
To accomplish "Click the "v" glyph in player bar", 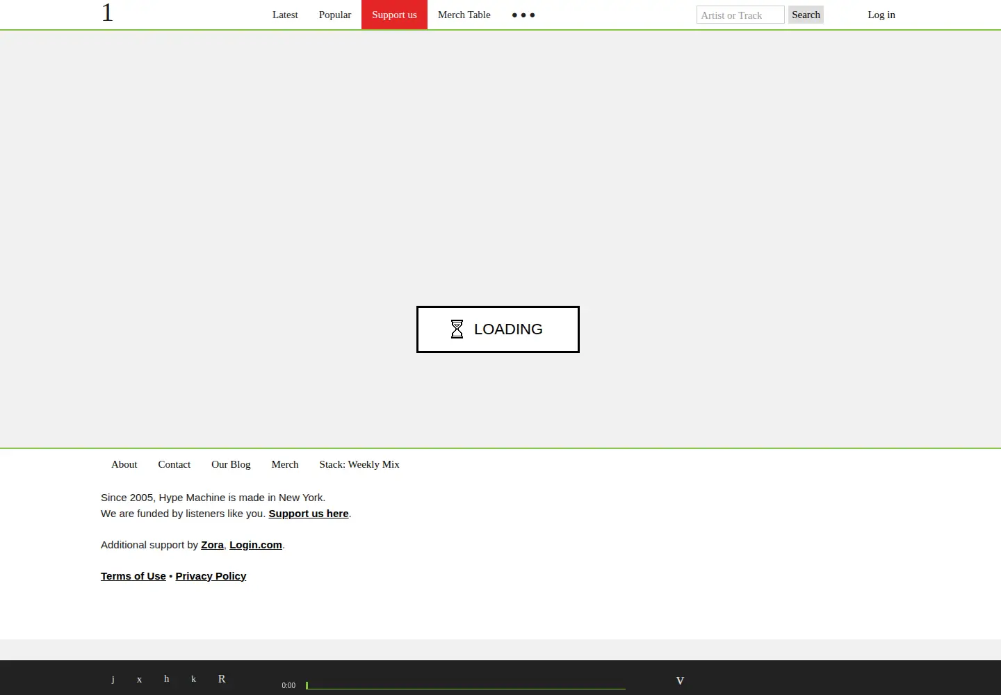I will [680, 680].
